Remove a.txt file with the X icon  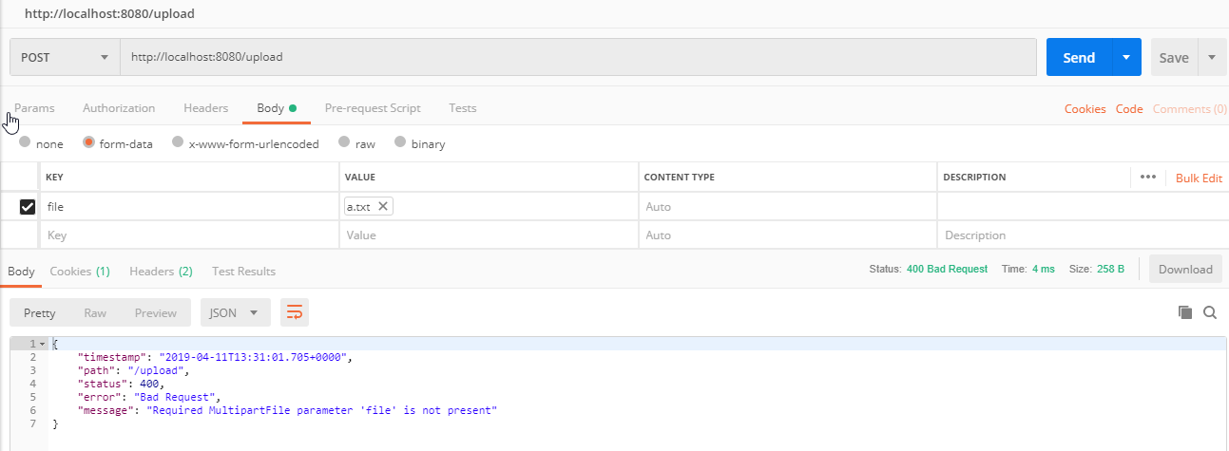(382, 206)
